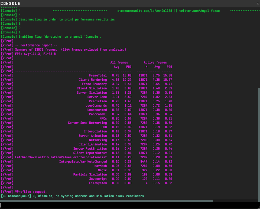
Task: Close the console window with the x
Action: [258, 3]
